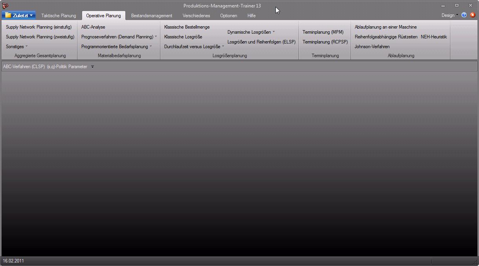Expand the Design dropdown
Image resolution: width=479 pixels, height=266 pixels.
tap(450, 15)
